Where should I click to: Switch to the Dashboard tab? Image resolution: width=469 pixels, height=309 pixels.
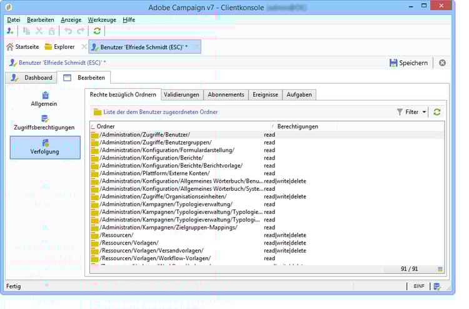click(x=31, y=78)
